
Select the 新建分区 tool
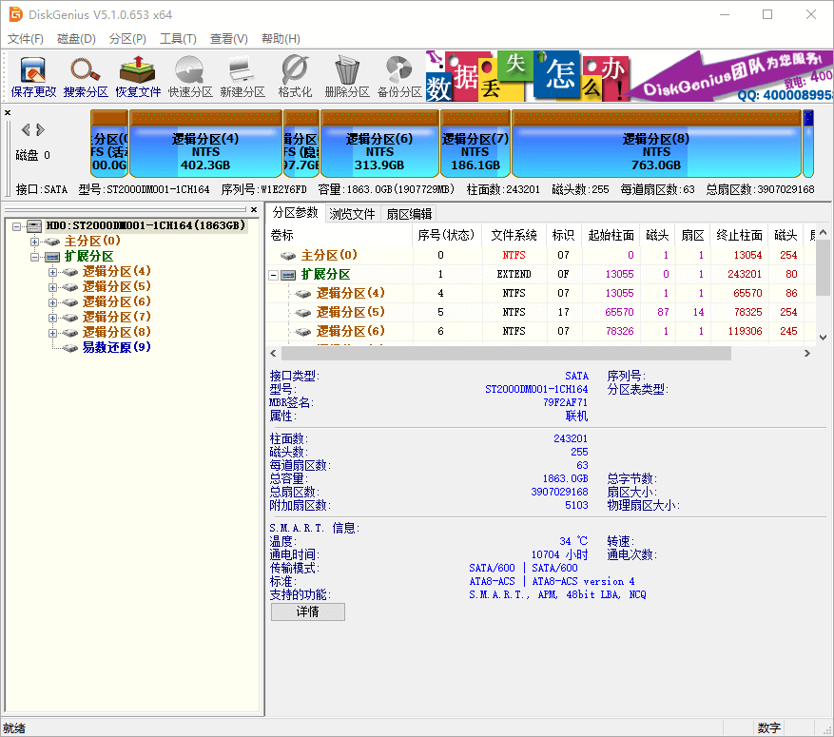pos(241,76)
